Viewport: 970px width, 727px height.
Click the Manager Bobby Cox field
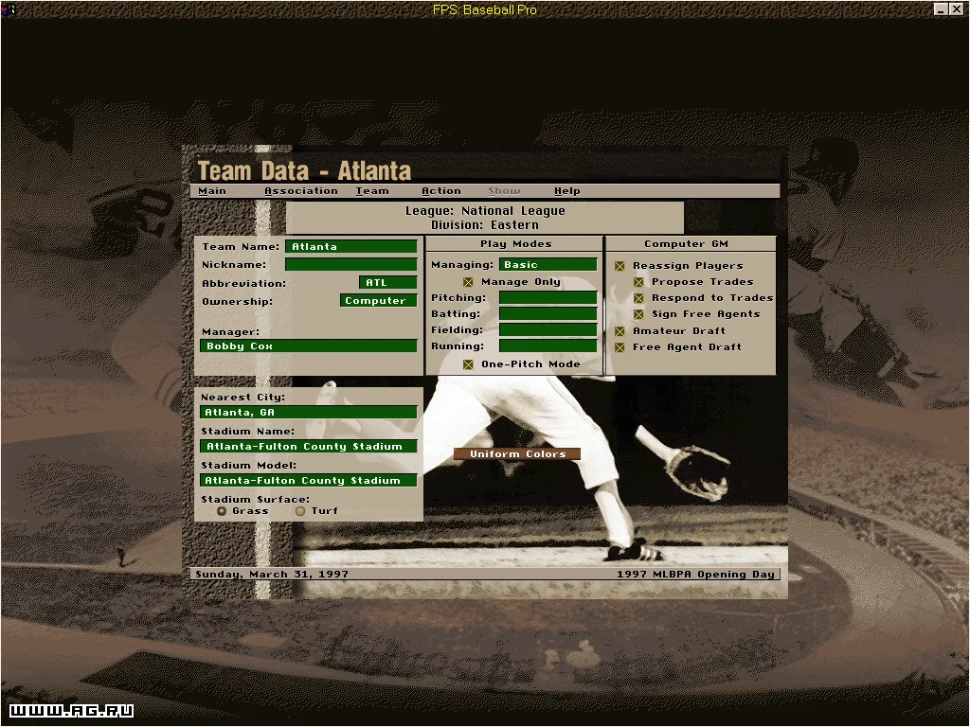point(309,346)
